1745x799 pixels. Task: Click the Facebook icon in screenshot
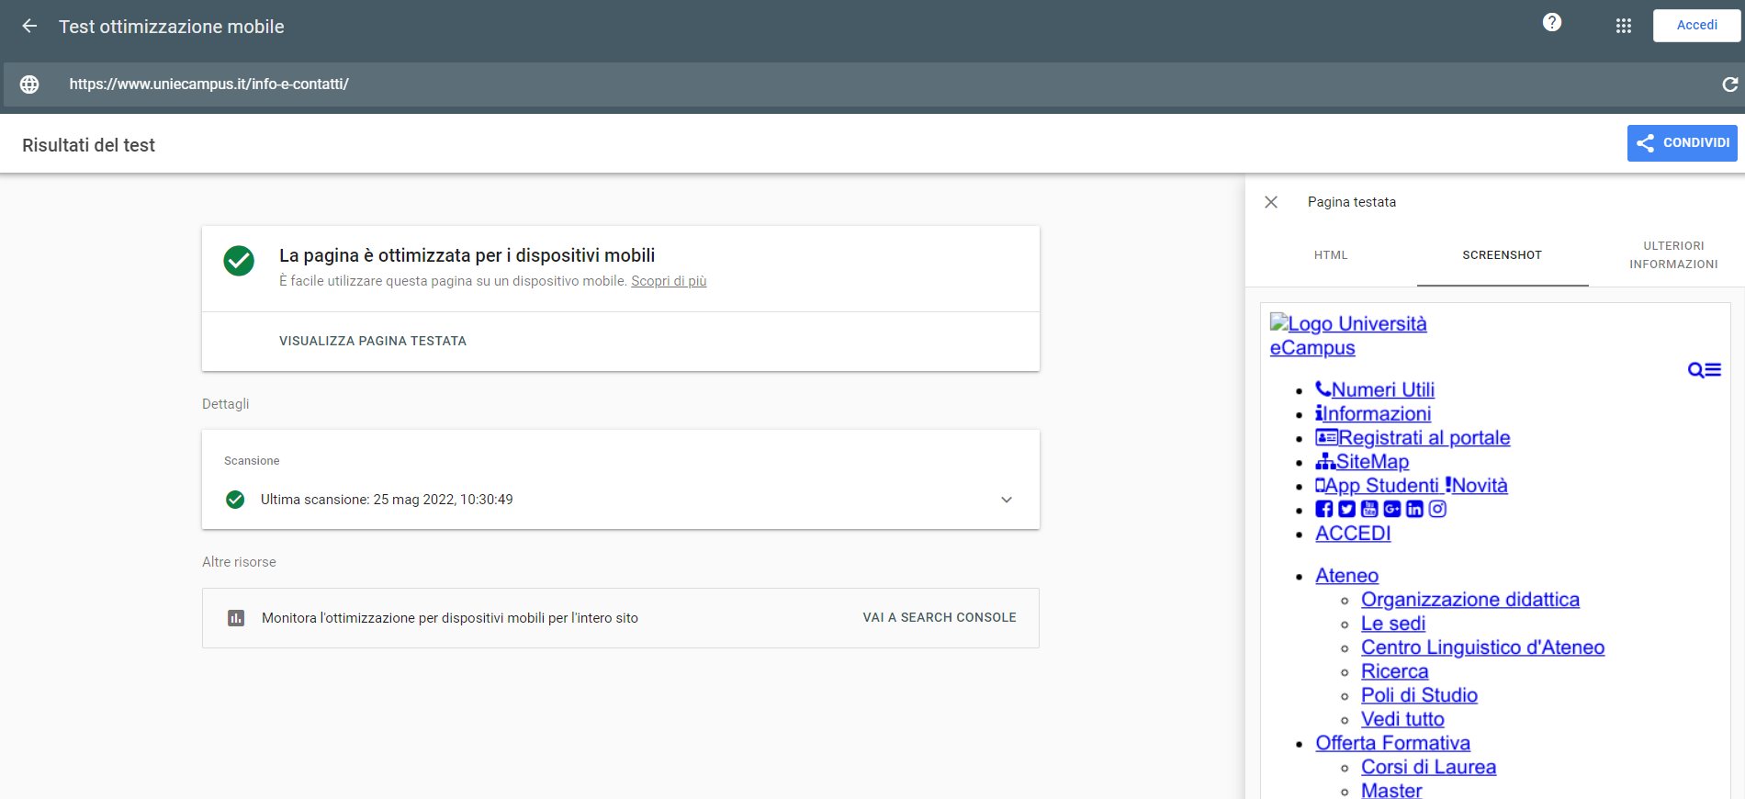click(1323, 509)
